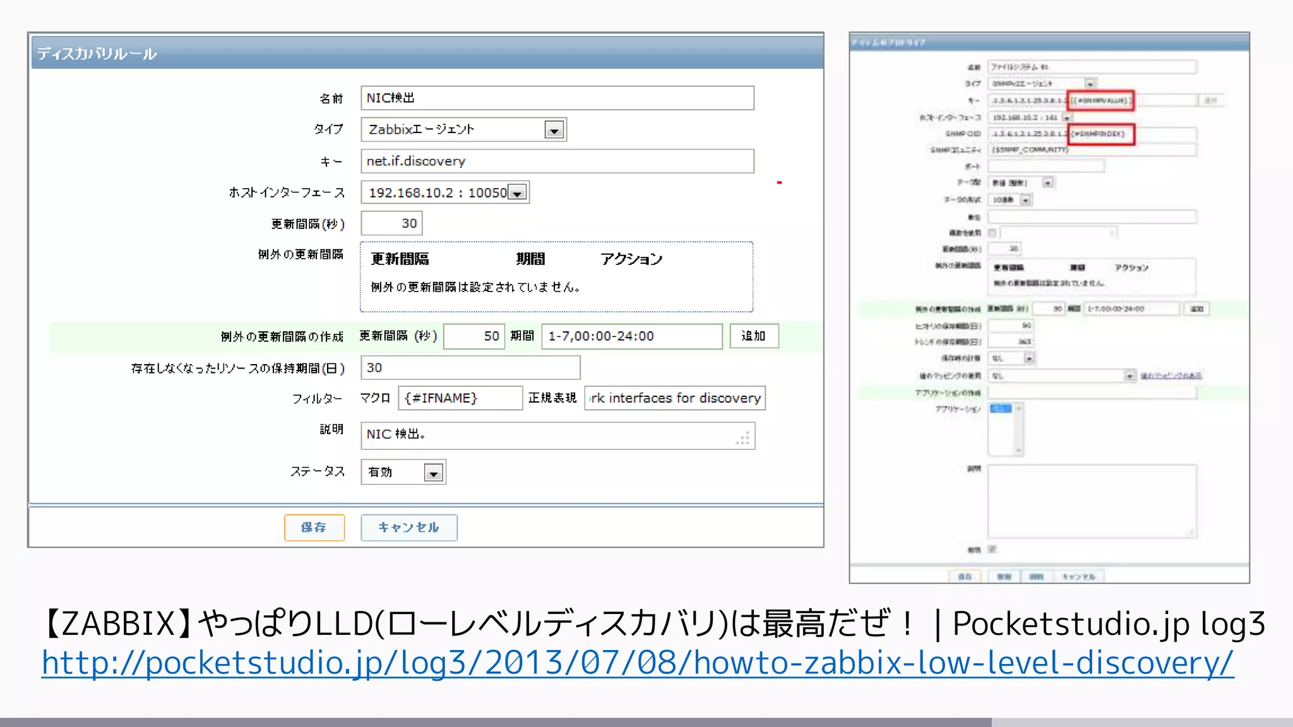Click the キャンセル button in item prototype form
Screen dimensions: 1293x727
[x=1079, y=576]
